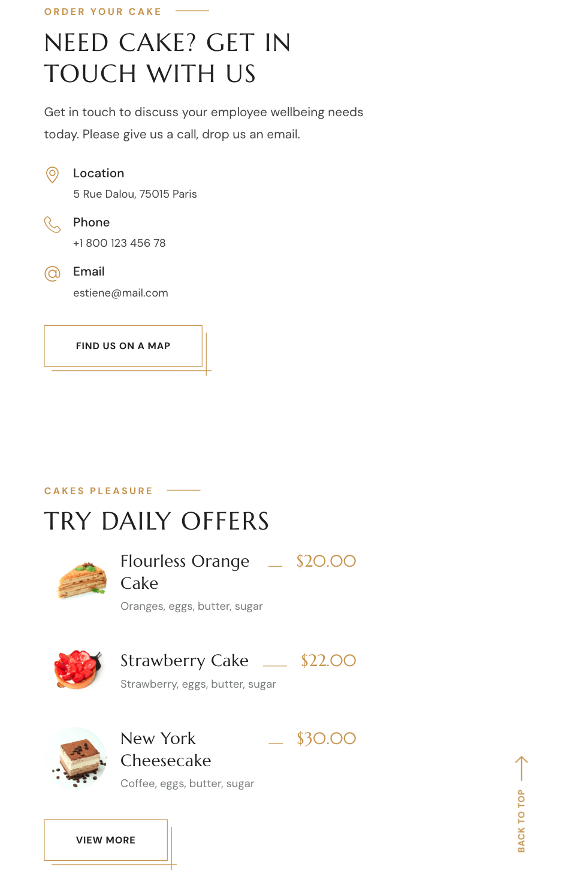Click the 5 Rue Dalou address text
This screenshot has width=580, height=877.
(135, 194)
